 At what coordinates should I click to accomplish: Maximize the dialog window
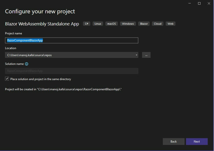point(199,3)
